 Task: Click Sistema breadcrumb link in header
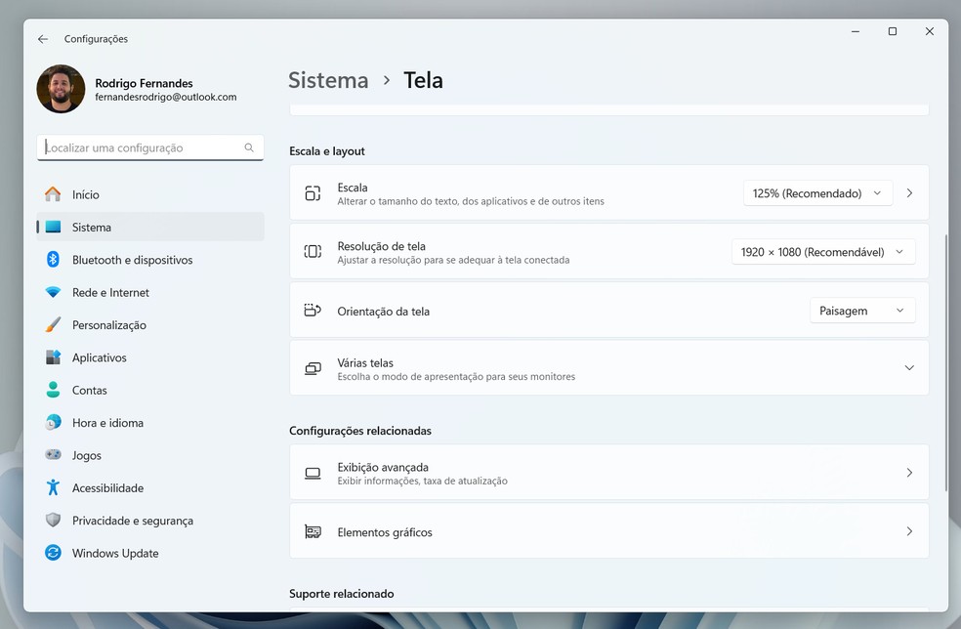(x=328, y=80)
